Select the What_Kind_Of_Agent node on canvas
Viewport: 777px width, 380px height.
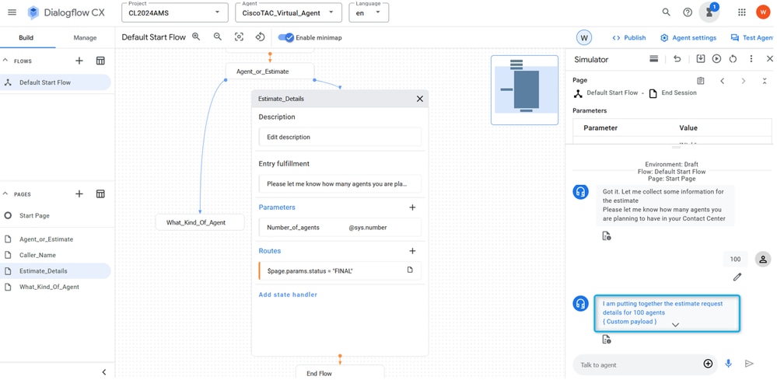tap(200, 223)
